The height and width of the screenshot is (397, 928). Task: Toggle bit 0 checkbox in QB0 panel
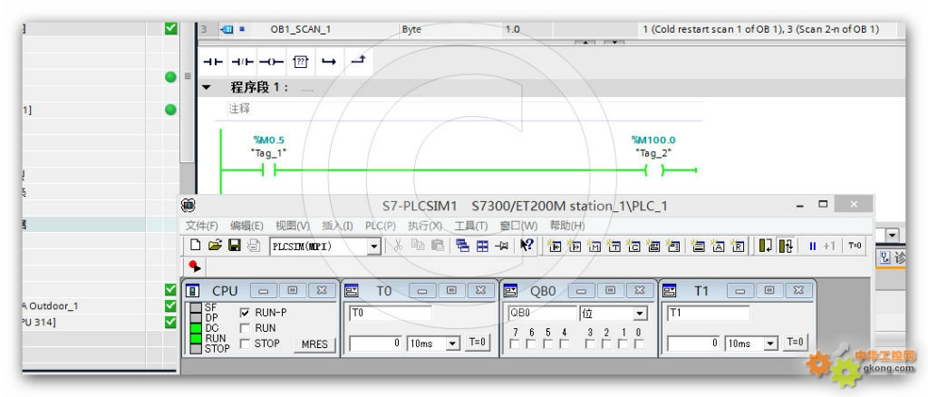[x=639, y=344]
